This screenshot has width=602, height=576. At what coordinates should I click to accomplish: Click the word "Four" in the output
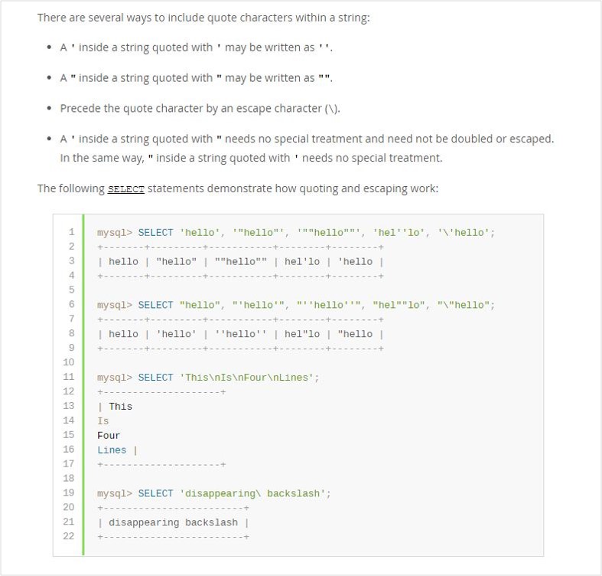[x=109, y=435]
